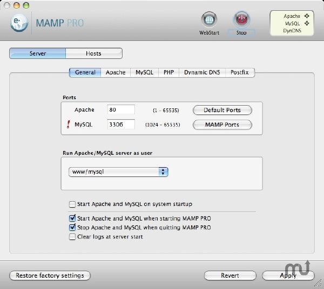This screenshot has height=289, width=324.
Task: Click the (1 - 65535) port range text
Action: click(166, 111)
